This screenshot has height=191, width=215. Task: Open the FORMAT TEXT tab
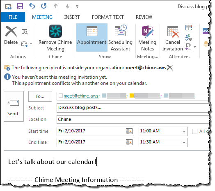click(108, 17)
